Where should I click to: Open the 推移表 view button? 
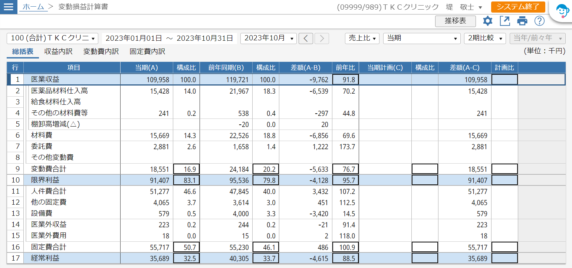pyautogui.click(x=456, y=21)
